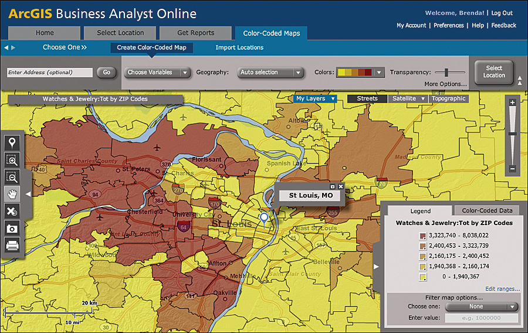The width and height of the screenshot is (528, 333).
Task: Click the Select Location button
Action: click(x=494, y=72)
